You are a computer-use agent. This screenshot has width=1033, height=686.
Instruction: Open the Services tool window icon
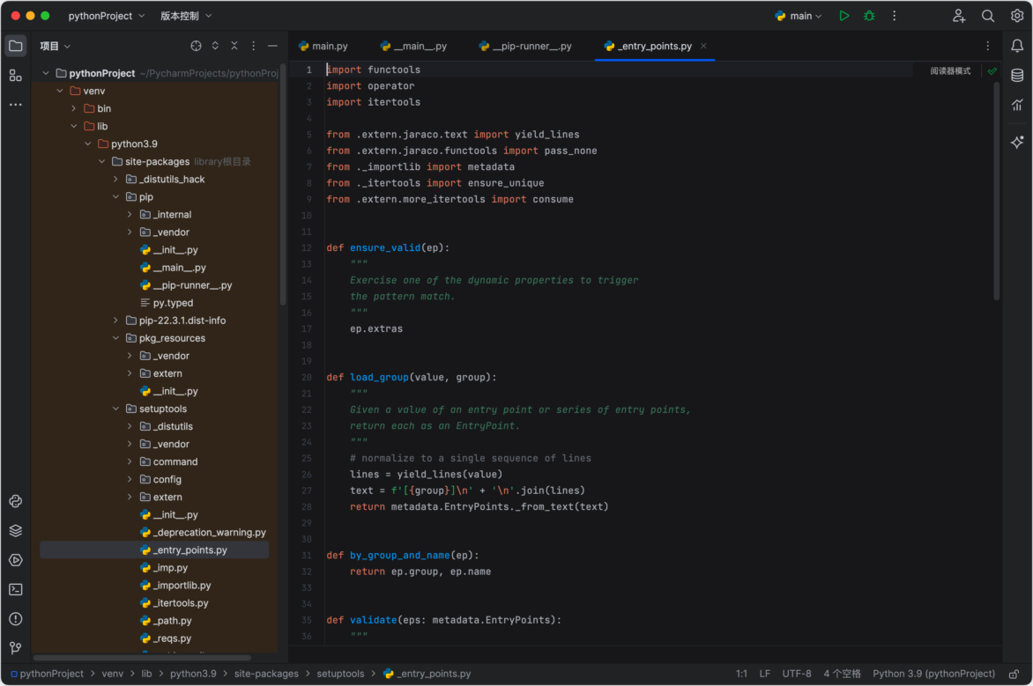point(15,530)
